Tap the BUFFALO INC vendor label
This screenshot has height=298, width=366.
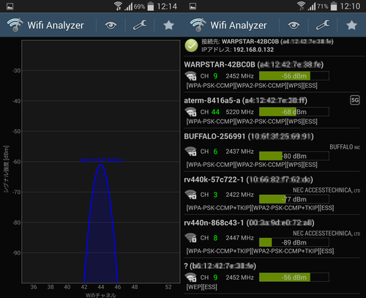tap(345, 147)
